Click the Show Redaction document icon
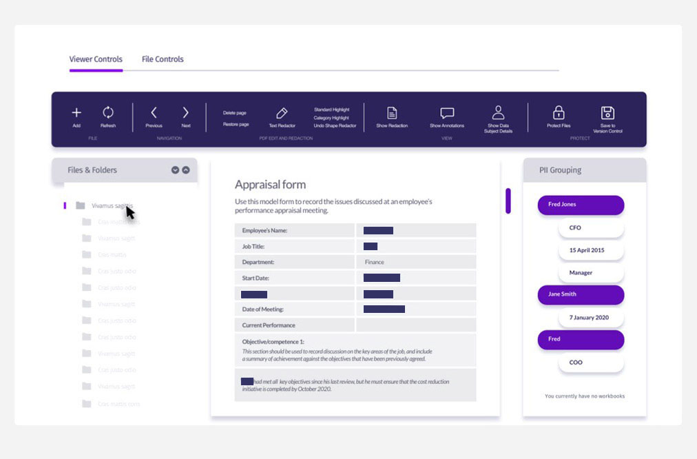This screenshot has height=459, width=697. pyautogui.click(x=392, y=114)
